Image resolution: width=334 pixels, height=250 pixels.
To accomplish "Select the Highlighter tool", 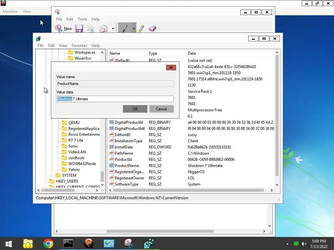I will [x=142, y=29].
